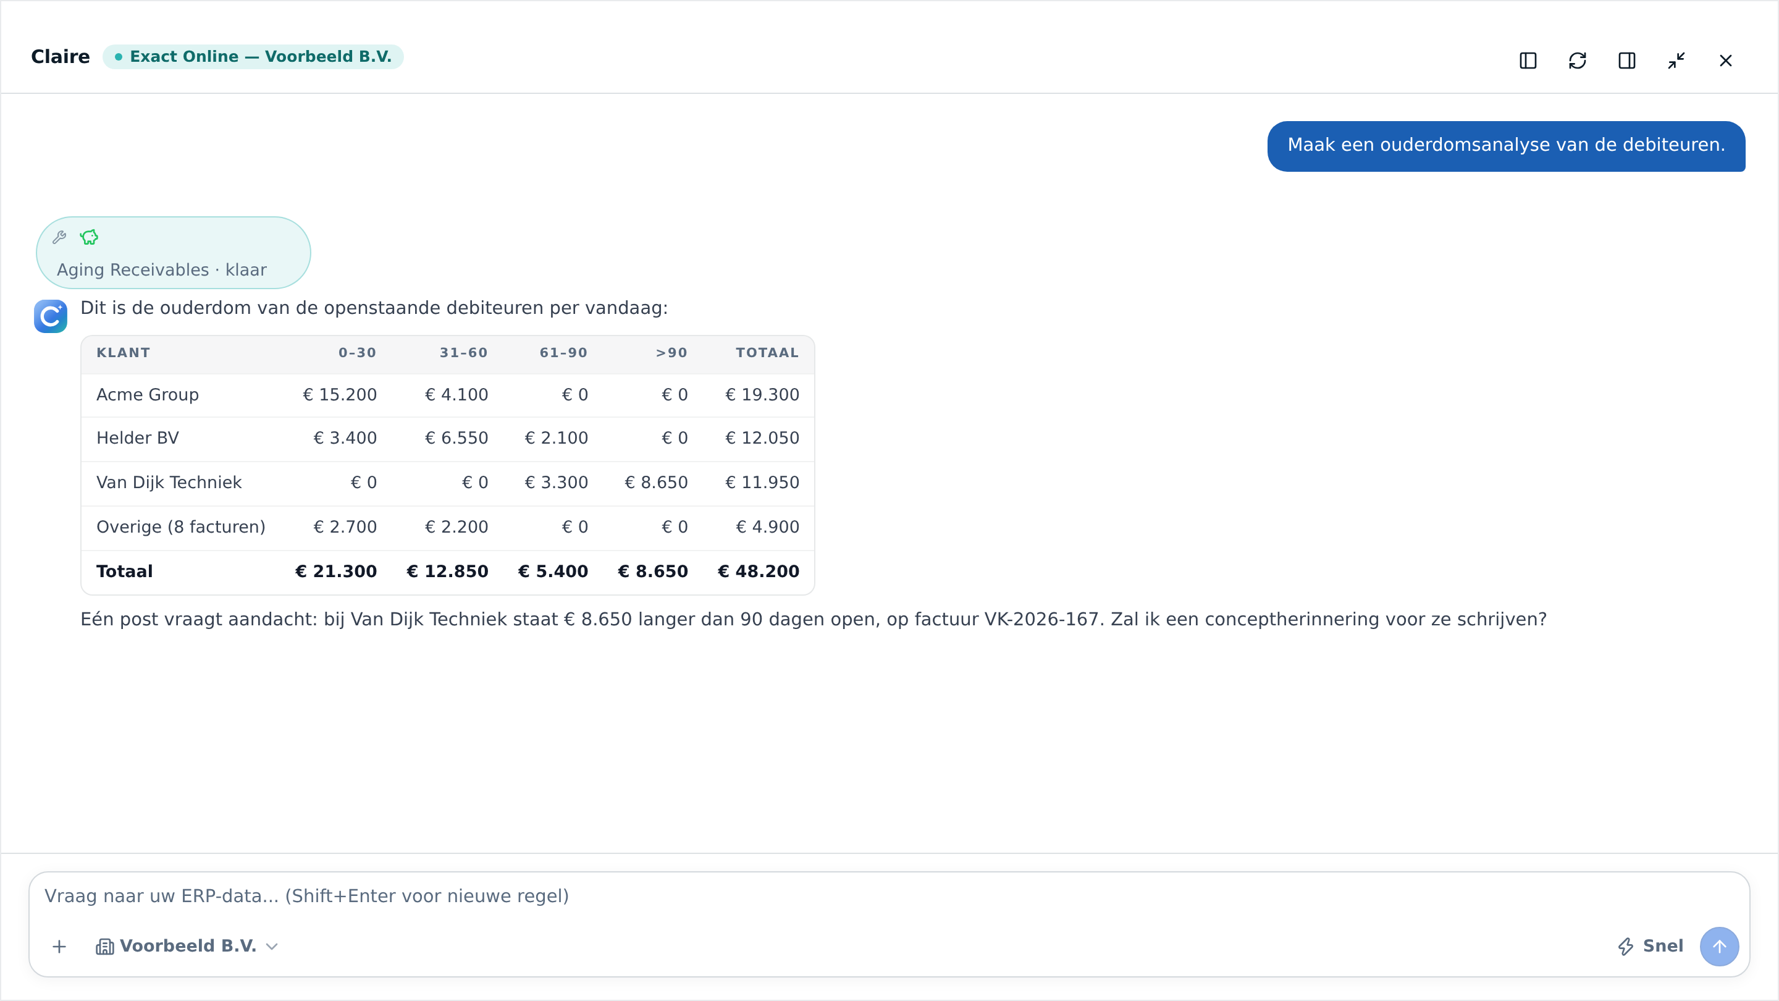Click the TOTAAL column header
Screen dimensions: 1779x1001
767,353
